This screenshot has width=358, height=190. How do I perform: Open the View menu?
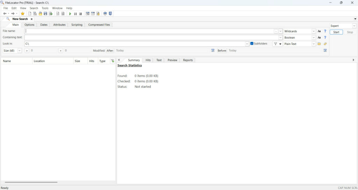tap(23, 8)
